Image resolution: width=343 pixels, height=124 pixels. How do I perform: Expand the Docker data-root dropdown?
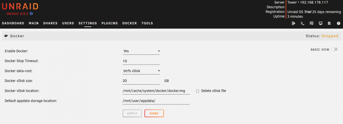141,71
